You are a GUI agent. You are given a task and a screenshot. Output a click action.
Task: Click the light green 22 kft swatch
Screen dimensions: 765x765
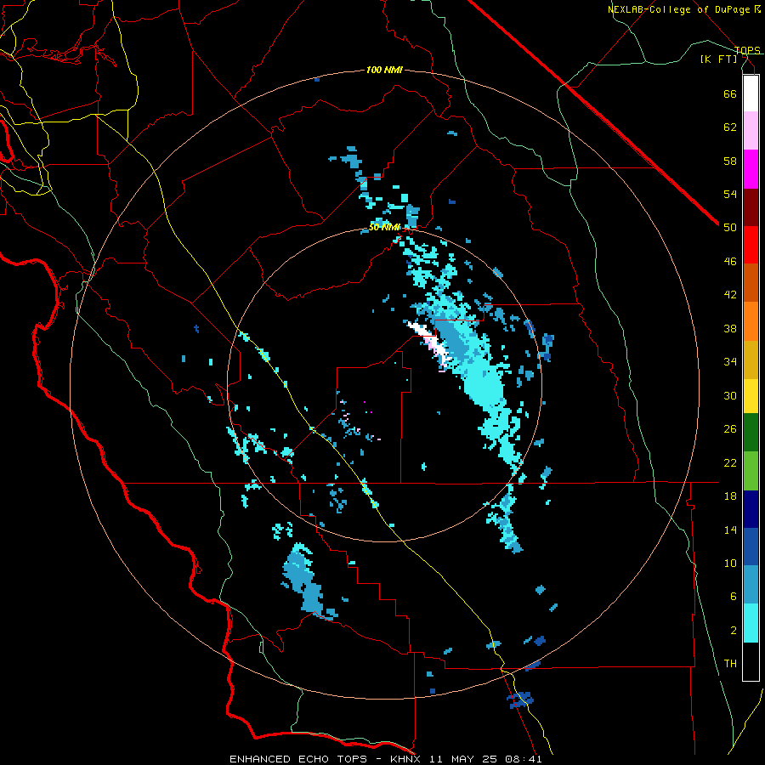click(x=751, y=471)
